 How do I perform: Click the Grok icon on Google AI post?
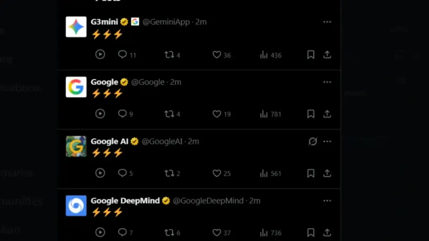[313, 141]
